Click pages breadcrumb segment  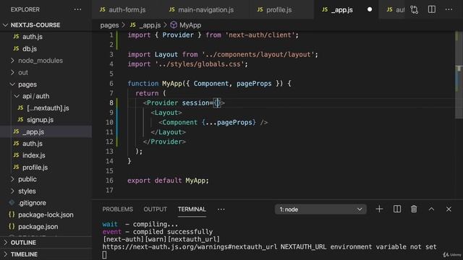point(109,25)
